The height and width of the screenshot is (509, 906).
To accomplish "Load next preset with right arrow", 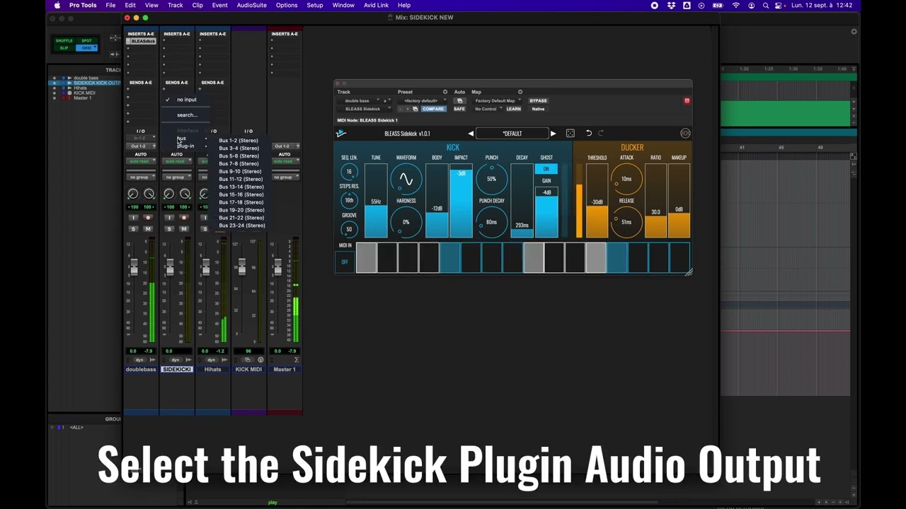I will tap(554, 134).
